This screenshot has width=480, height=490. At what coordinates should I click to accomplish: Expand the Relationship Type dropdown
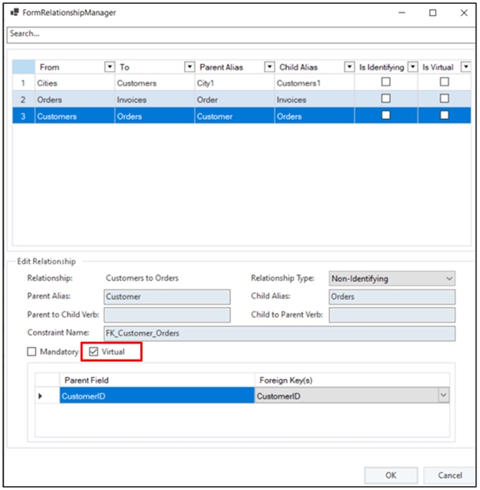(449, 279)
